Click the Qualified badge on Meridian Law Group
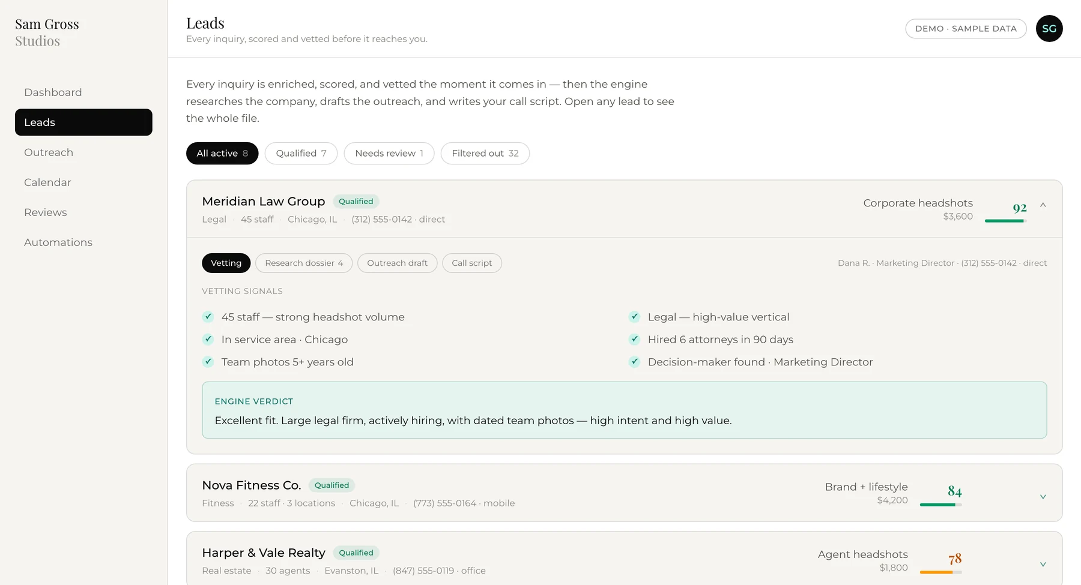1081x585 pixels. pos(356,202)
